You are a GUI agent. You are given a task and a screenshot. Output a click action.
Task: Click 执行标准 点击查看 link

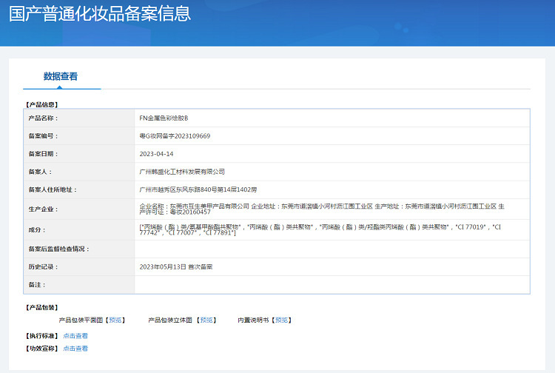pyautogui.click(x=75, y=336)
